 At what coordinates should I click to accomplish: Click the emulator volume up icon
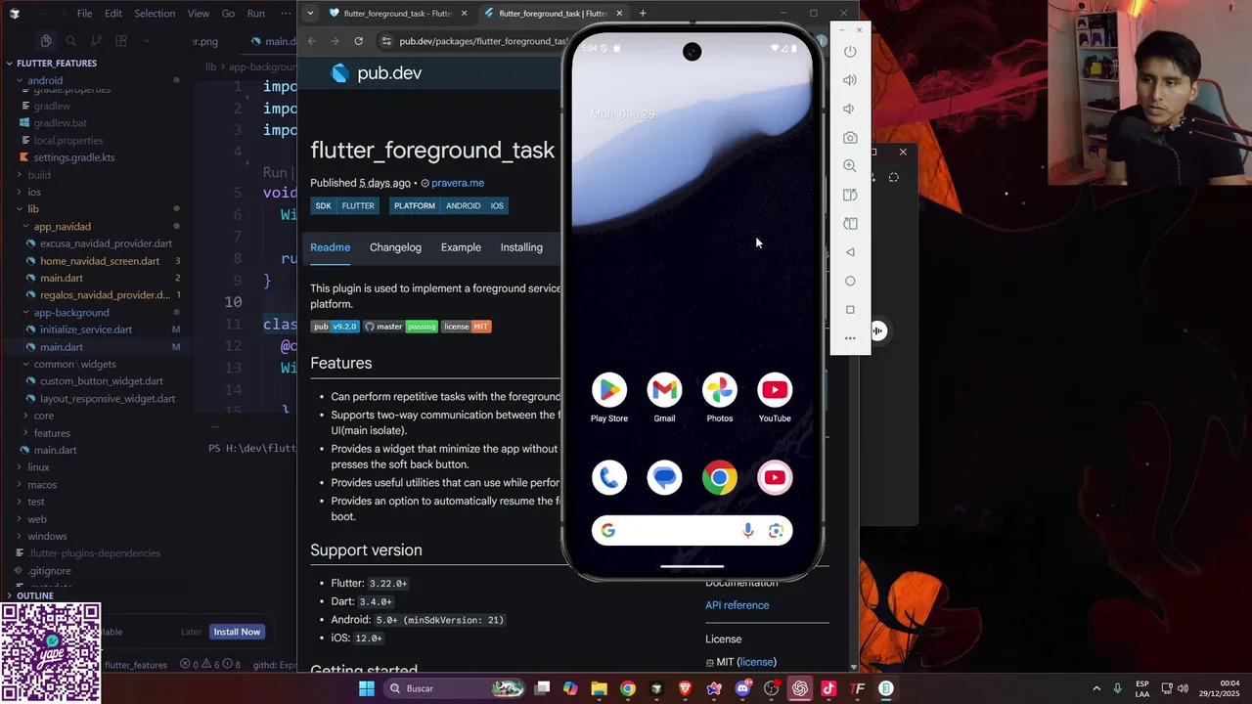850,80
